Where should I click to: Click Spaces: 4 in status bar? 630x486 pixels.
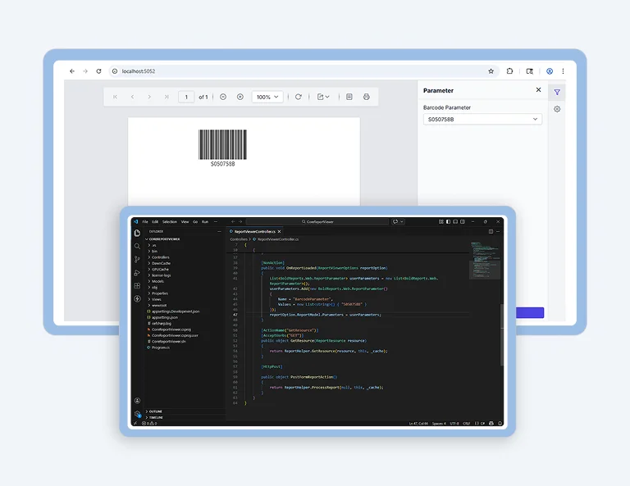[439, 424]
